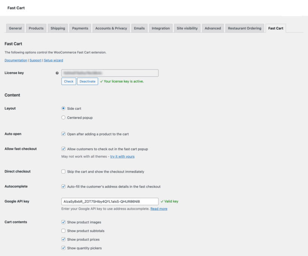
Task: Select the Side cart layout option
Action: (x=63, y=108)
